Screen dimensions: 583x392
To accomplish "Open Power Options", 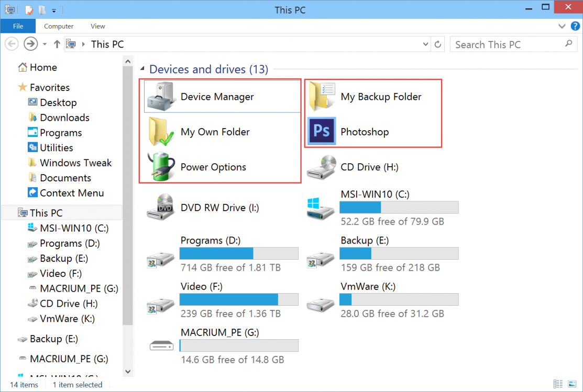I will [x=213, y=167].
